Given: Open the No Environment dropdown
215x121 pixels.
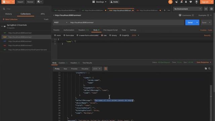Looking at the screenshot, I should pyautogui.click(x=187, y=9).
